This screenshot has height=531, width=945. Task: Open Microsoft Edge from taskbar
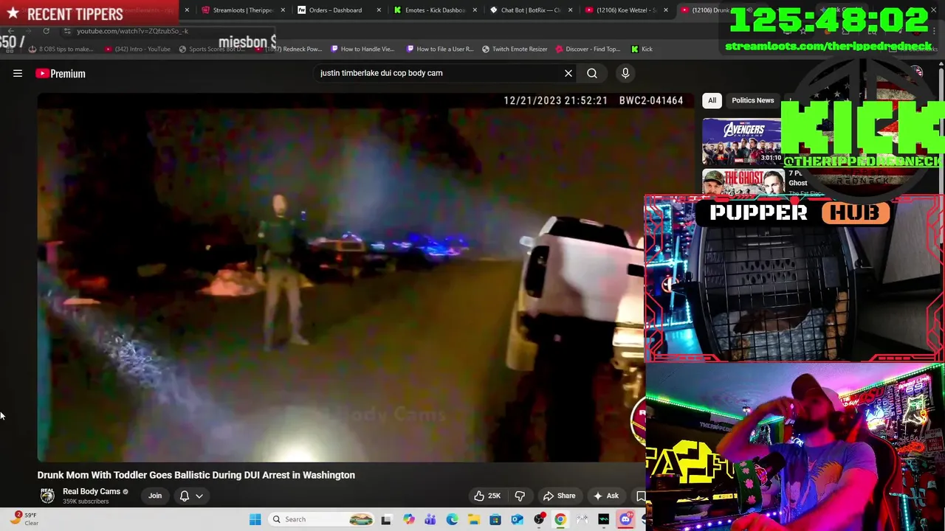452,519
